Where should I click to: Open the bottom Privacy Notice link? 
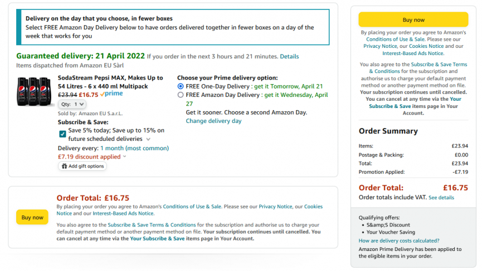coord(275,206)
